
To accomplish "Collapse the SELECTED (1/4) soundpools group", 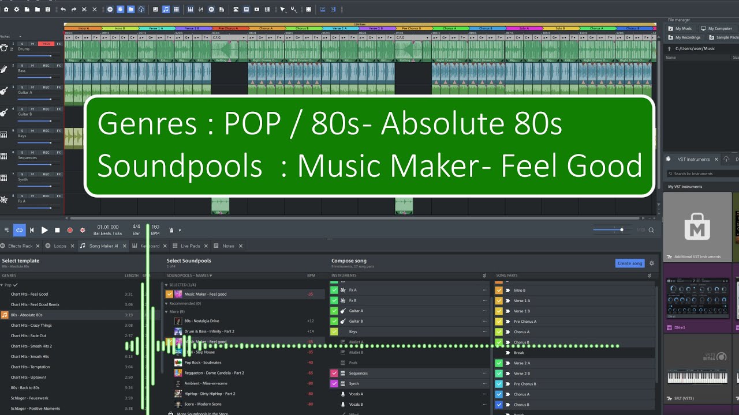I will (167, 285).
